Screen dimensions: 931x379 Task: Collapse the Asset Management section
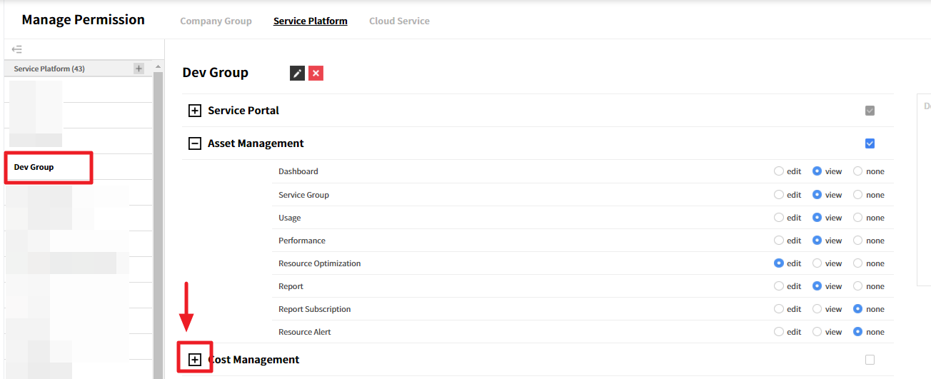point(194,143)
